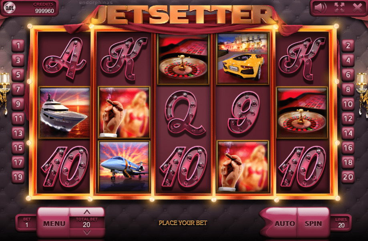This screenshot has width=368, height=241.
Task: Click the 0.01 coin value chip
Action: click(10, 8)
